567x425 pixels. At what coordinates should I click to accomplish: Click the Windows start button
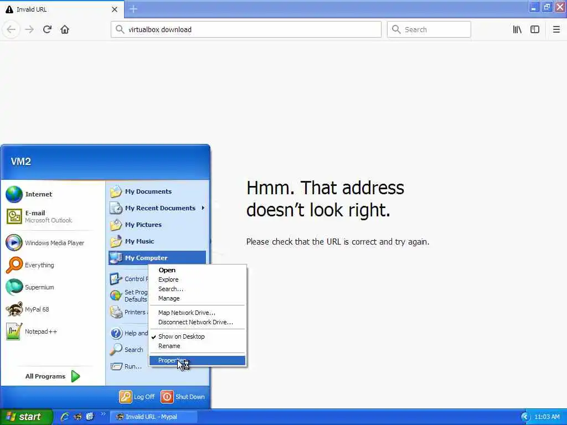27,417
